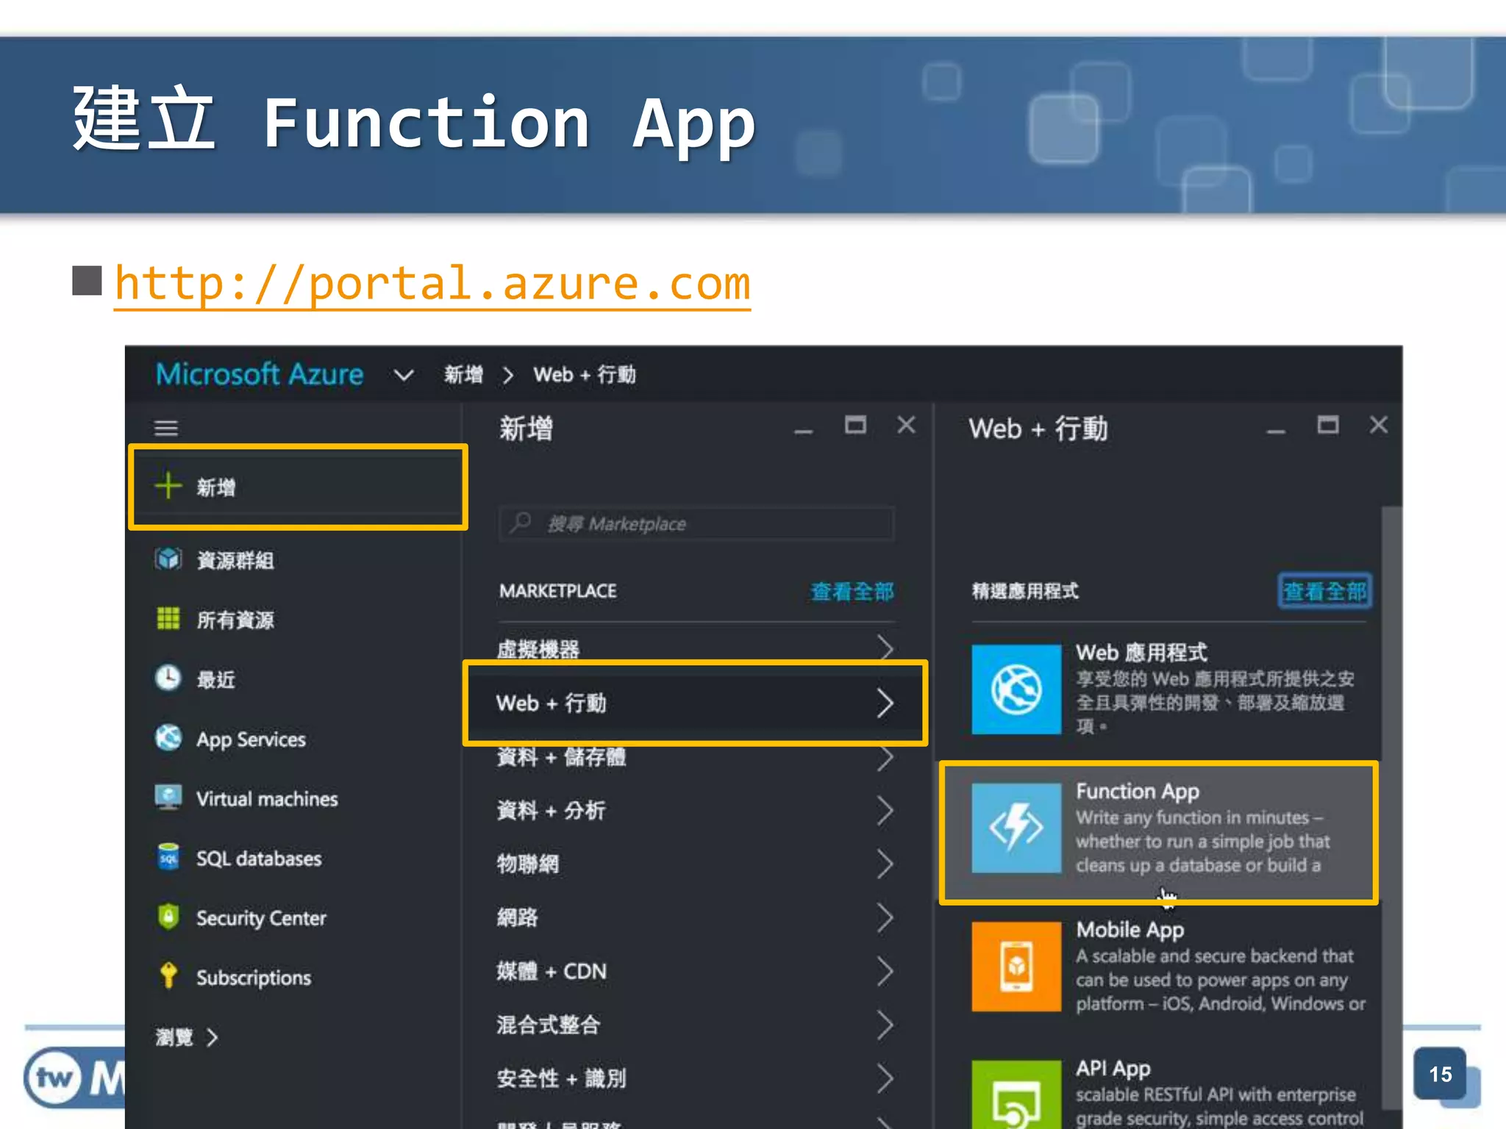
Task: Close the Web + 行動 blade
Action: point(1379,425)
